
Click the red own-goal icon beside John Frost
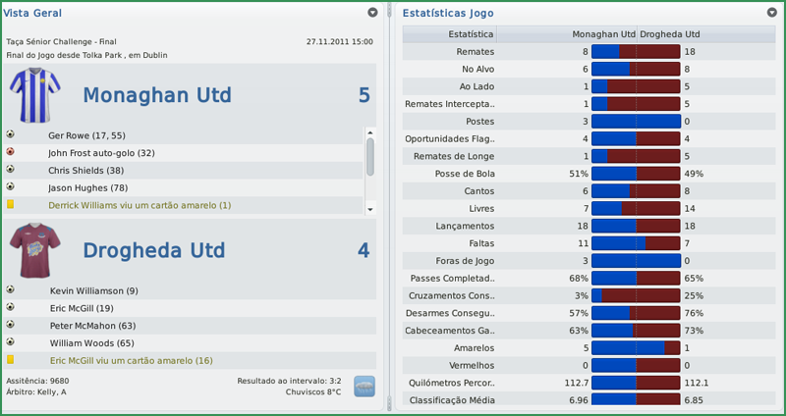[10, 152]
